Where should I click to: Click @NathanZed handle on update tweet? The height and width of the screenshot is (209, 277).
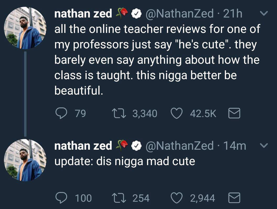[x=179, y=146]
